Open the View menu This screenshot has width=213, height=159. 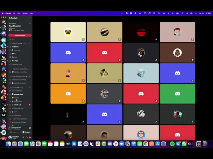coord(19,13)
